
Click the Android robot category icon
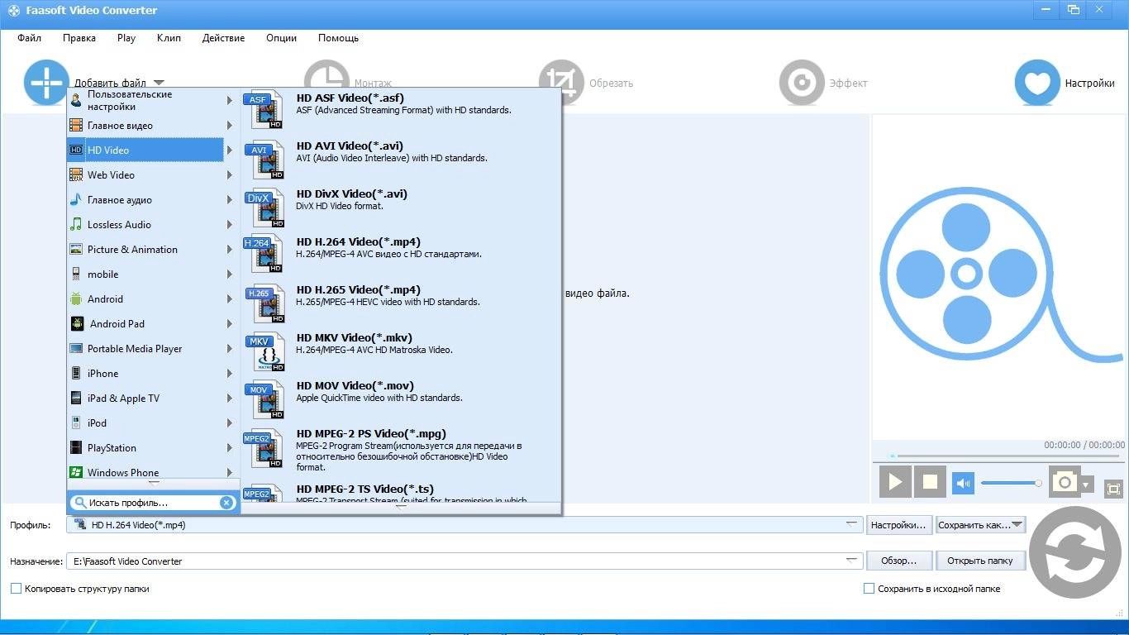[x=76, y=298]
